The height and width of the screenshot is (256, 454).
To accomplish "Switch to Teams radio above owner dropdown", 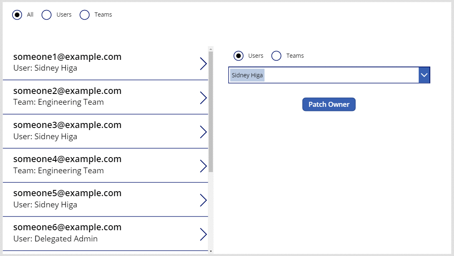I will coord(276,56).
